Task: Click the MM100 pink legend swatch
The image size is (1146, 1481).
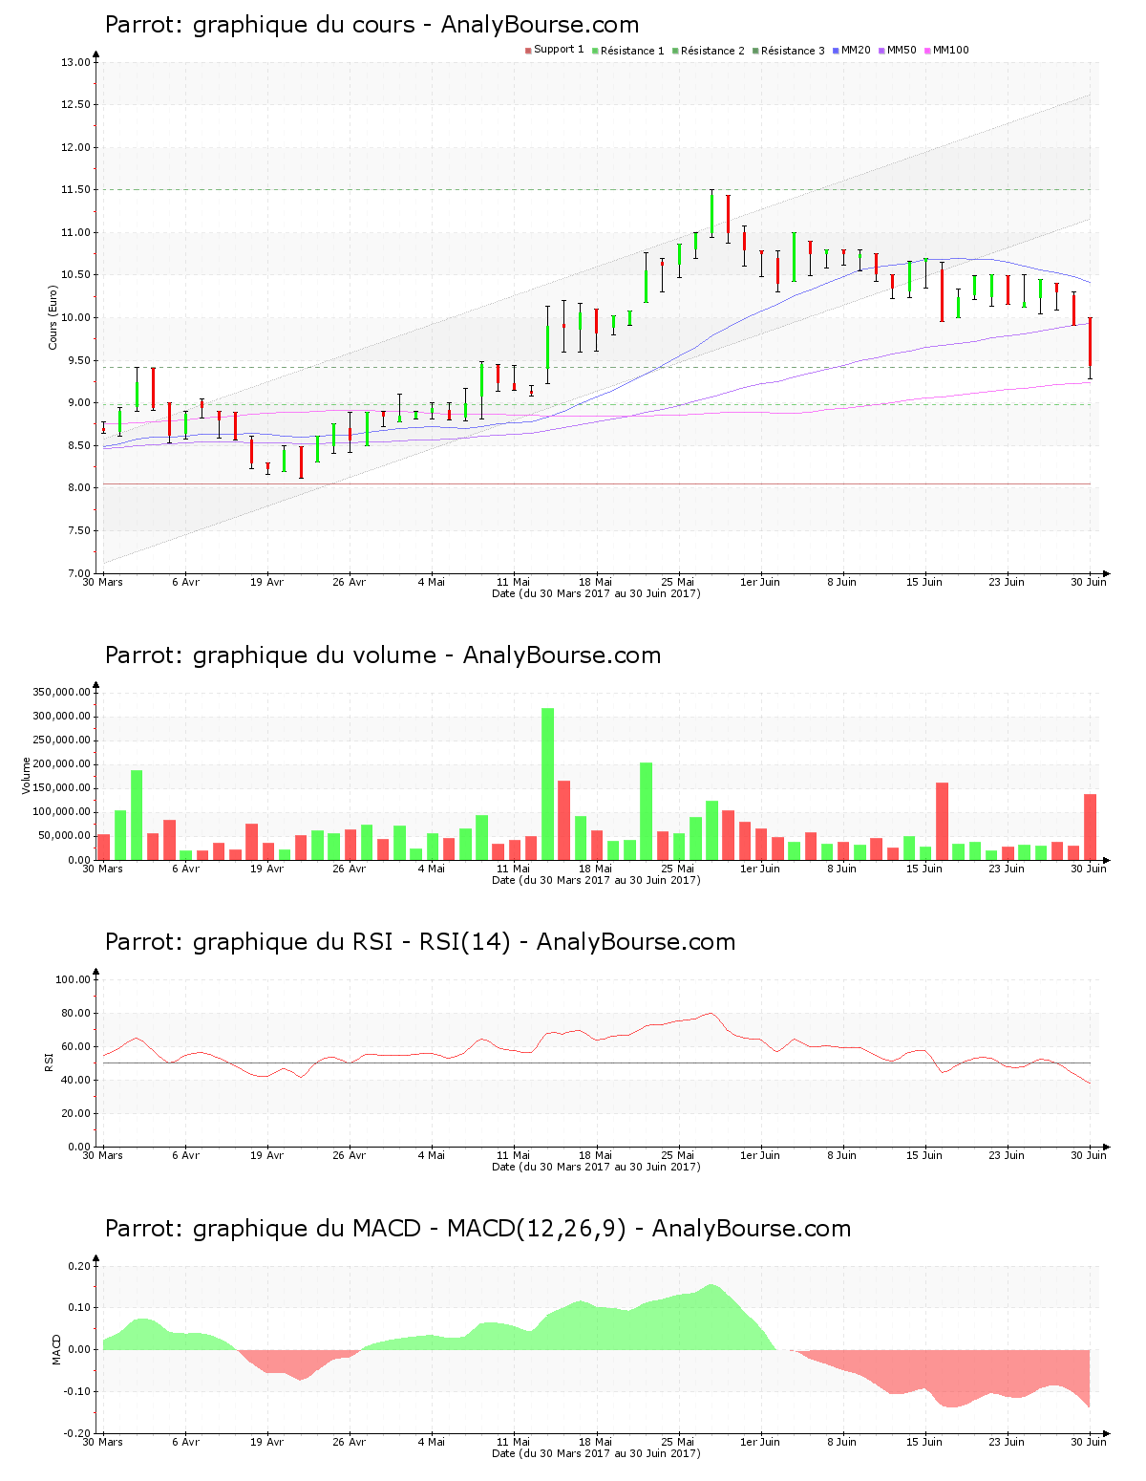Action: [927, 51]
